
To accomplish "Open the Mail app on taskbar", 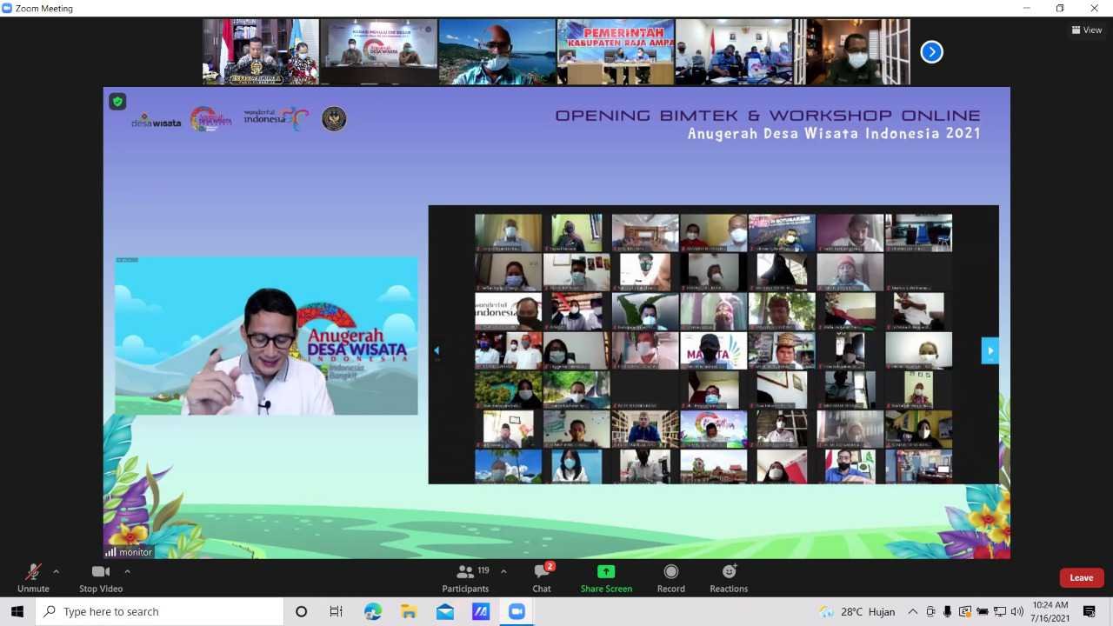I will tap(445, 611).
